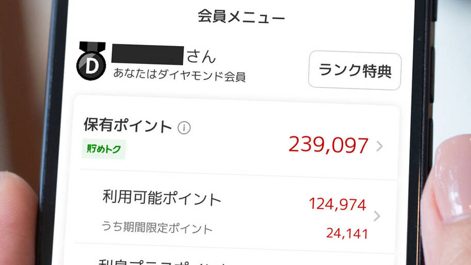The width and height of the screenshot is (471, 265).
Task: Select the うち期間限定ポイント label
Action: point(157,227)
